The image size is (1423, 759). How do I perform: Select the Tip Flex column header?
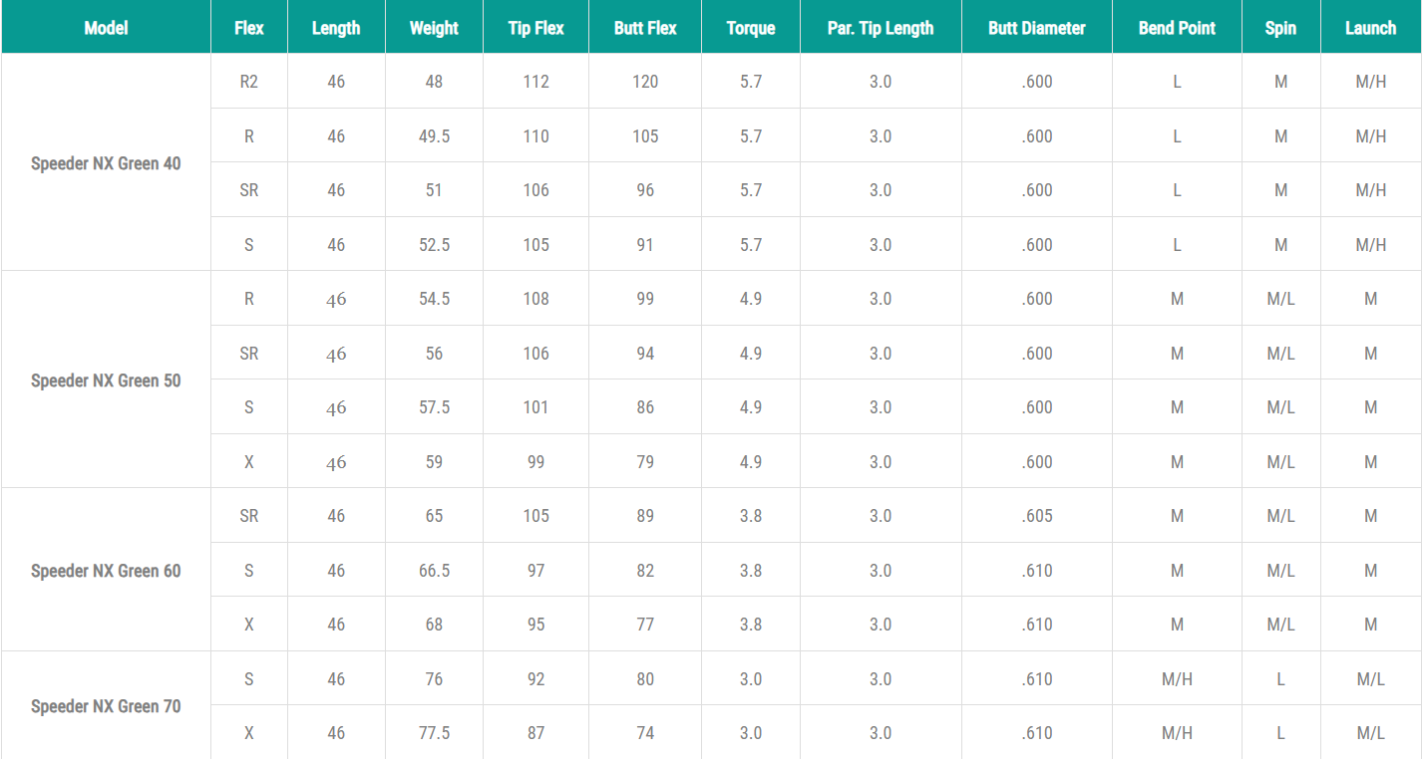point(535,28)
